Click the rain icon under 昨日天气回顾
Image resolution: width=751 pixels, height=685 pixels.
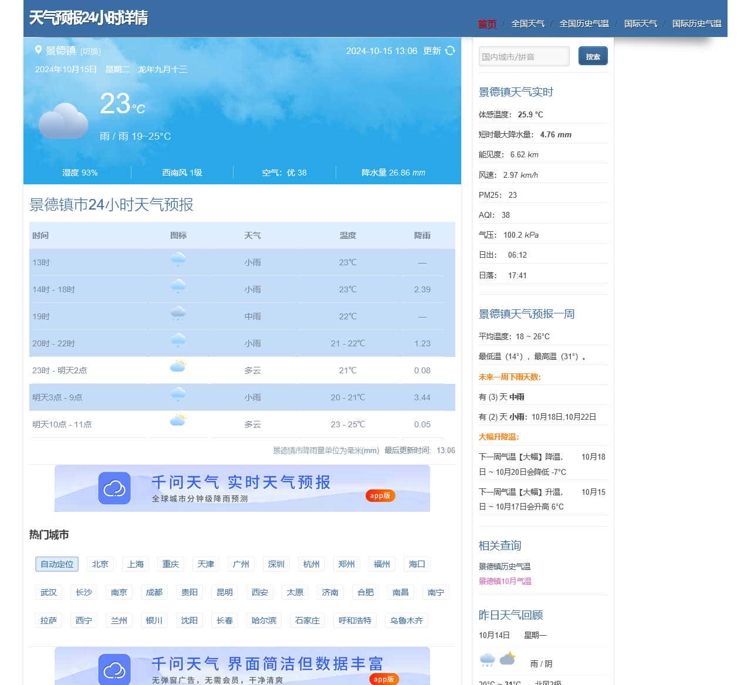(487, 660)
